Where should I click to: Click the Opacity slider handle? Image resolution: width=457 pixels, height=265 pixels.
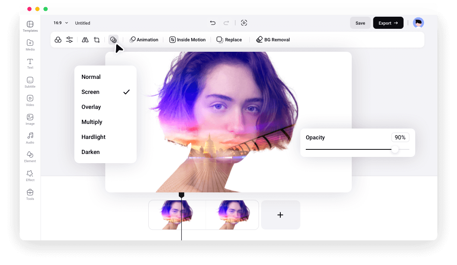pyautogui.click(x=395, y=149)
